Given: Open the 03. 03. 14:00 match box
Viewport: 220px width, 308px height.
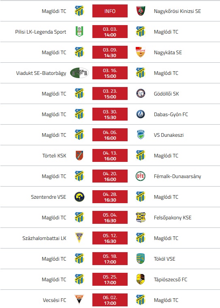Looking at the screenshot, I should pos(110,32).
